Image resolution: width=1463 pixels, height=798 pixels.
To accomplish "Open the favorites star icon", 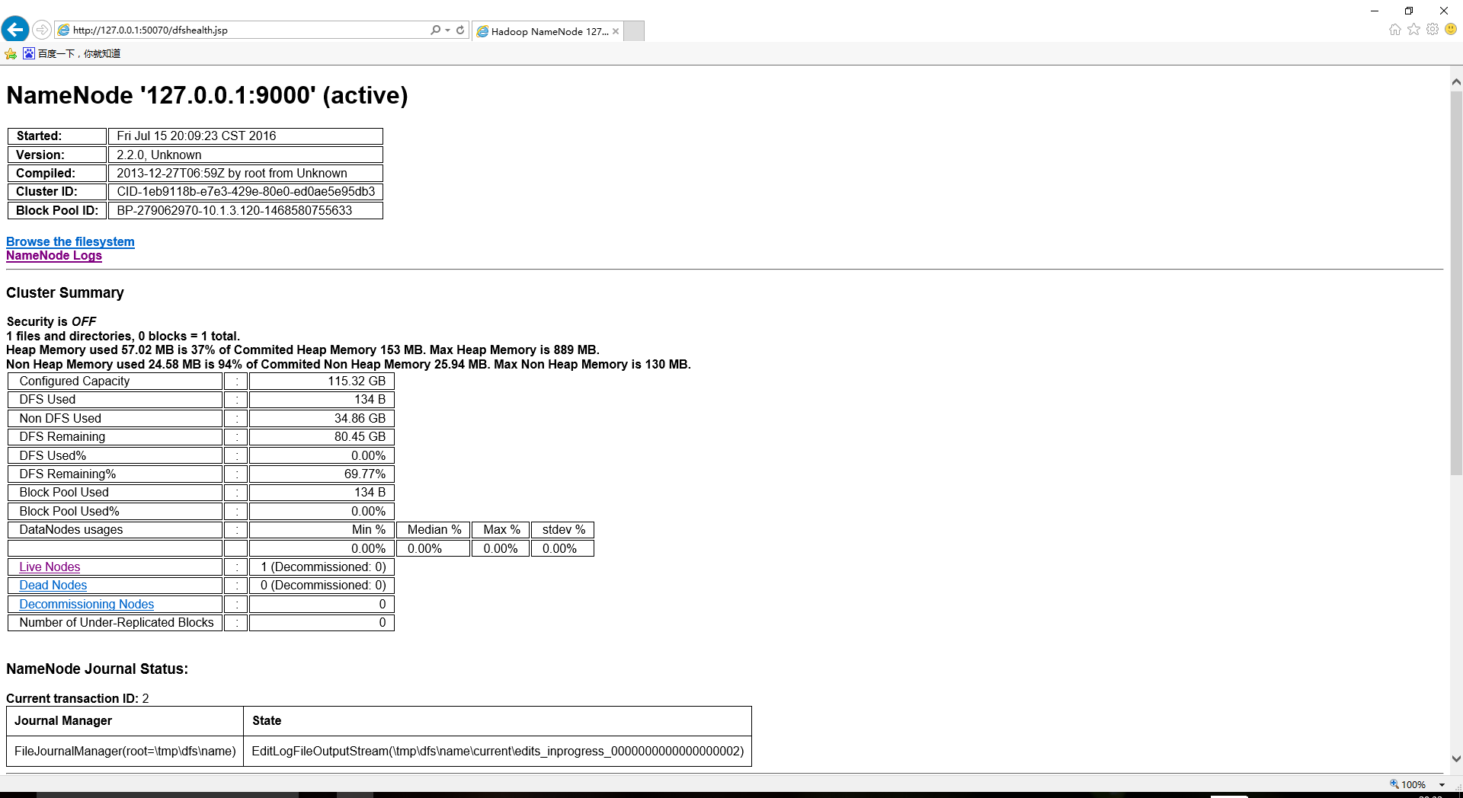I will [1414, 29].
